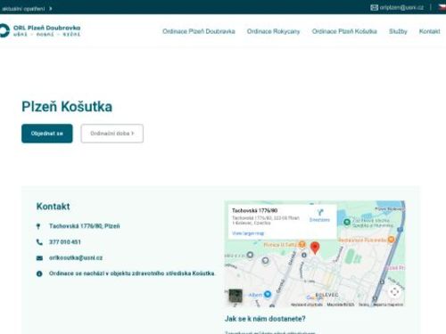The height and width of the screenshot is (334, 446).
Task: Click note about zdravotní středisko Košutka
Action: point(132,273)
